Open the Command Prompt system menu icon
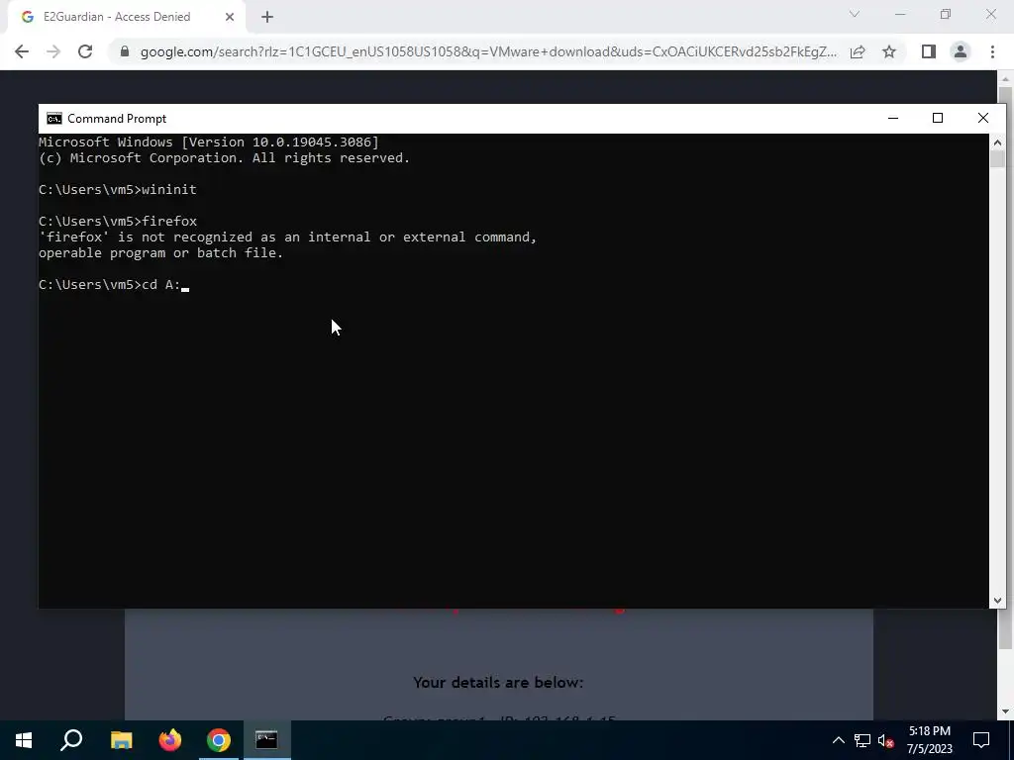Viewport: 1014px width, 760px height. pyautogui.click(x=54, y=119)
